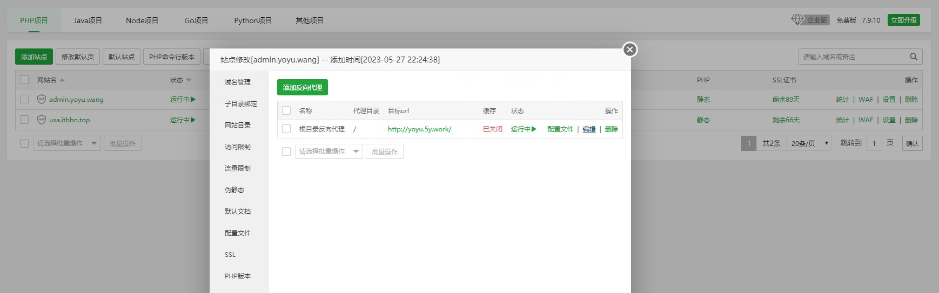Viewport: 939px width, 293px height.
Task: Switch to Python项目 tab
Action: (x=253, y=20)
